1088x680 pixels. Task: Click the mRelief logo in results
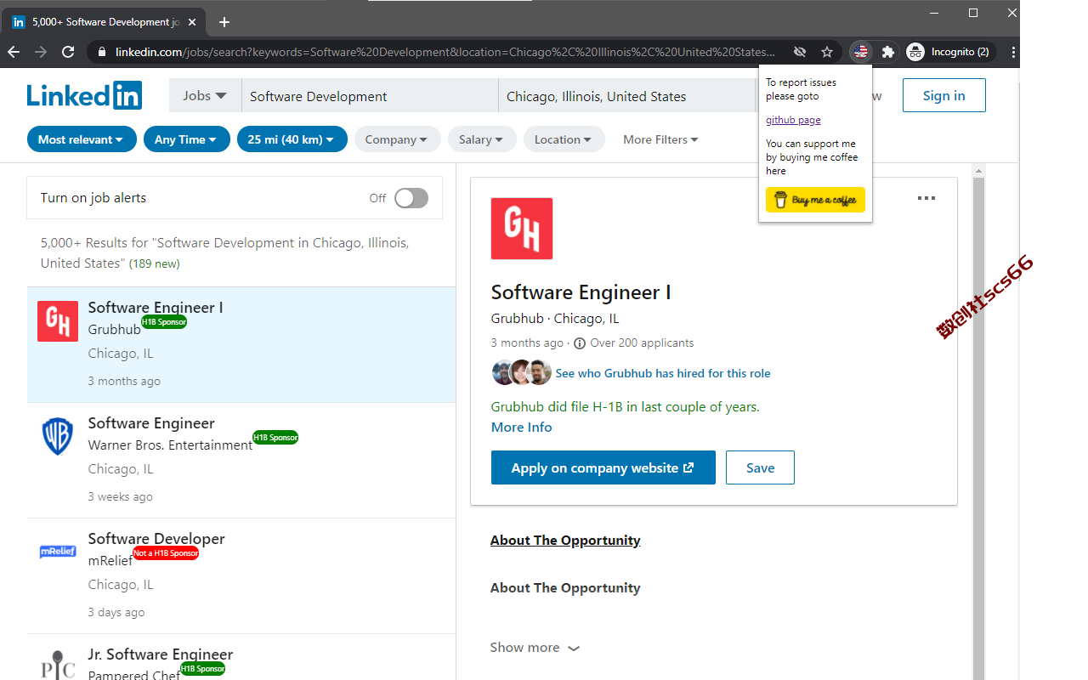[x=58, y=552]
